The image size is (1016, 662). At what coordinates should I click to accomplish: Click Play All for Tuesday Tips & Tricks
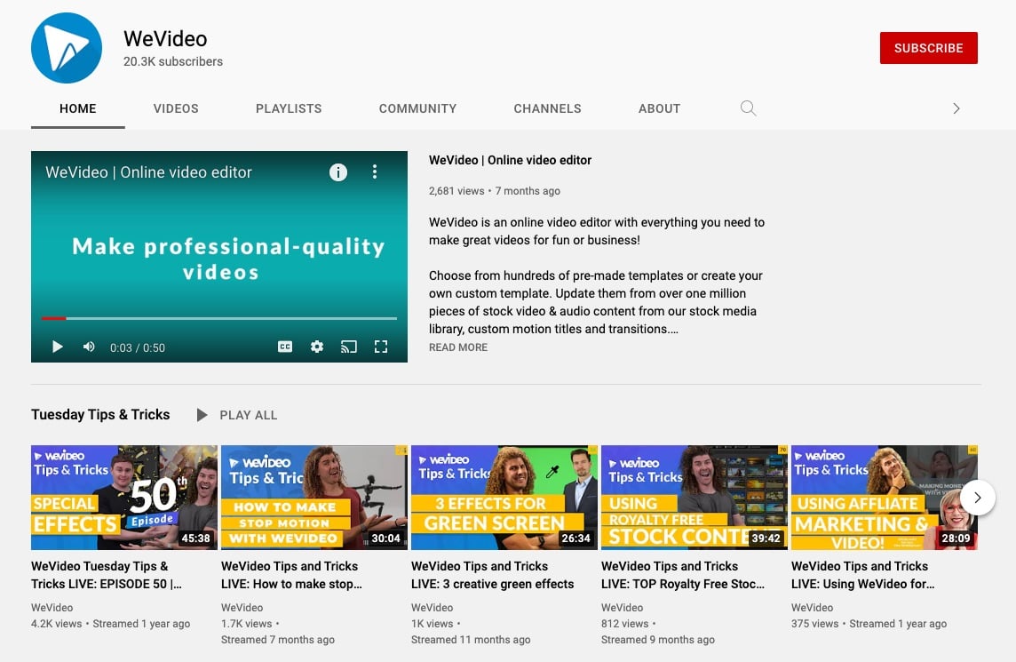tap(237, 415)
